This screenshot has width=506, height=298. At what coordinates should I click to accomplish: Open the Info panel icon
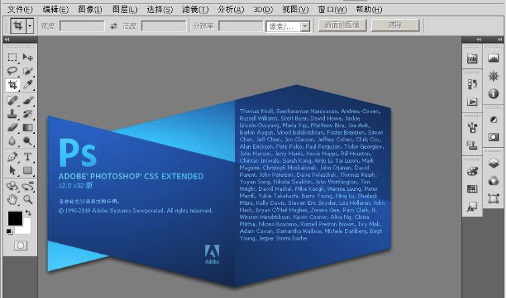click(494, 94)
